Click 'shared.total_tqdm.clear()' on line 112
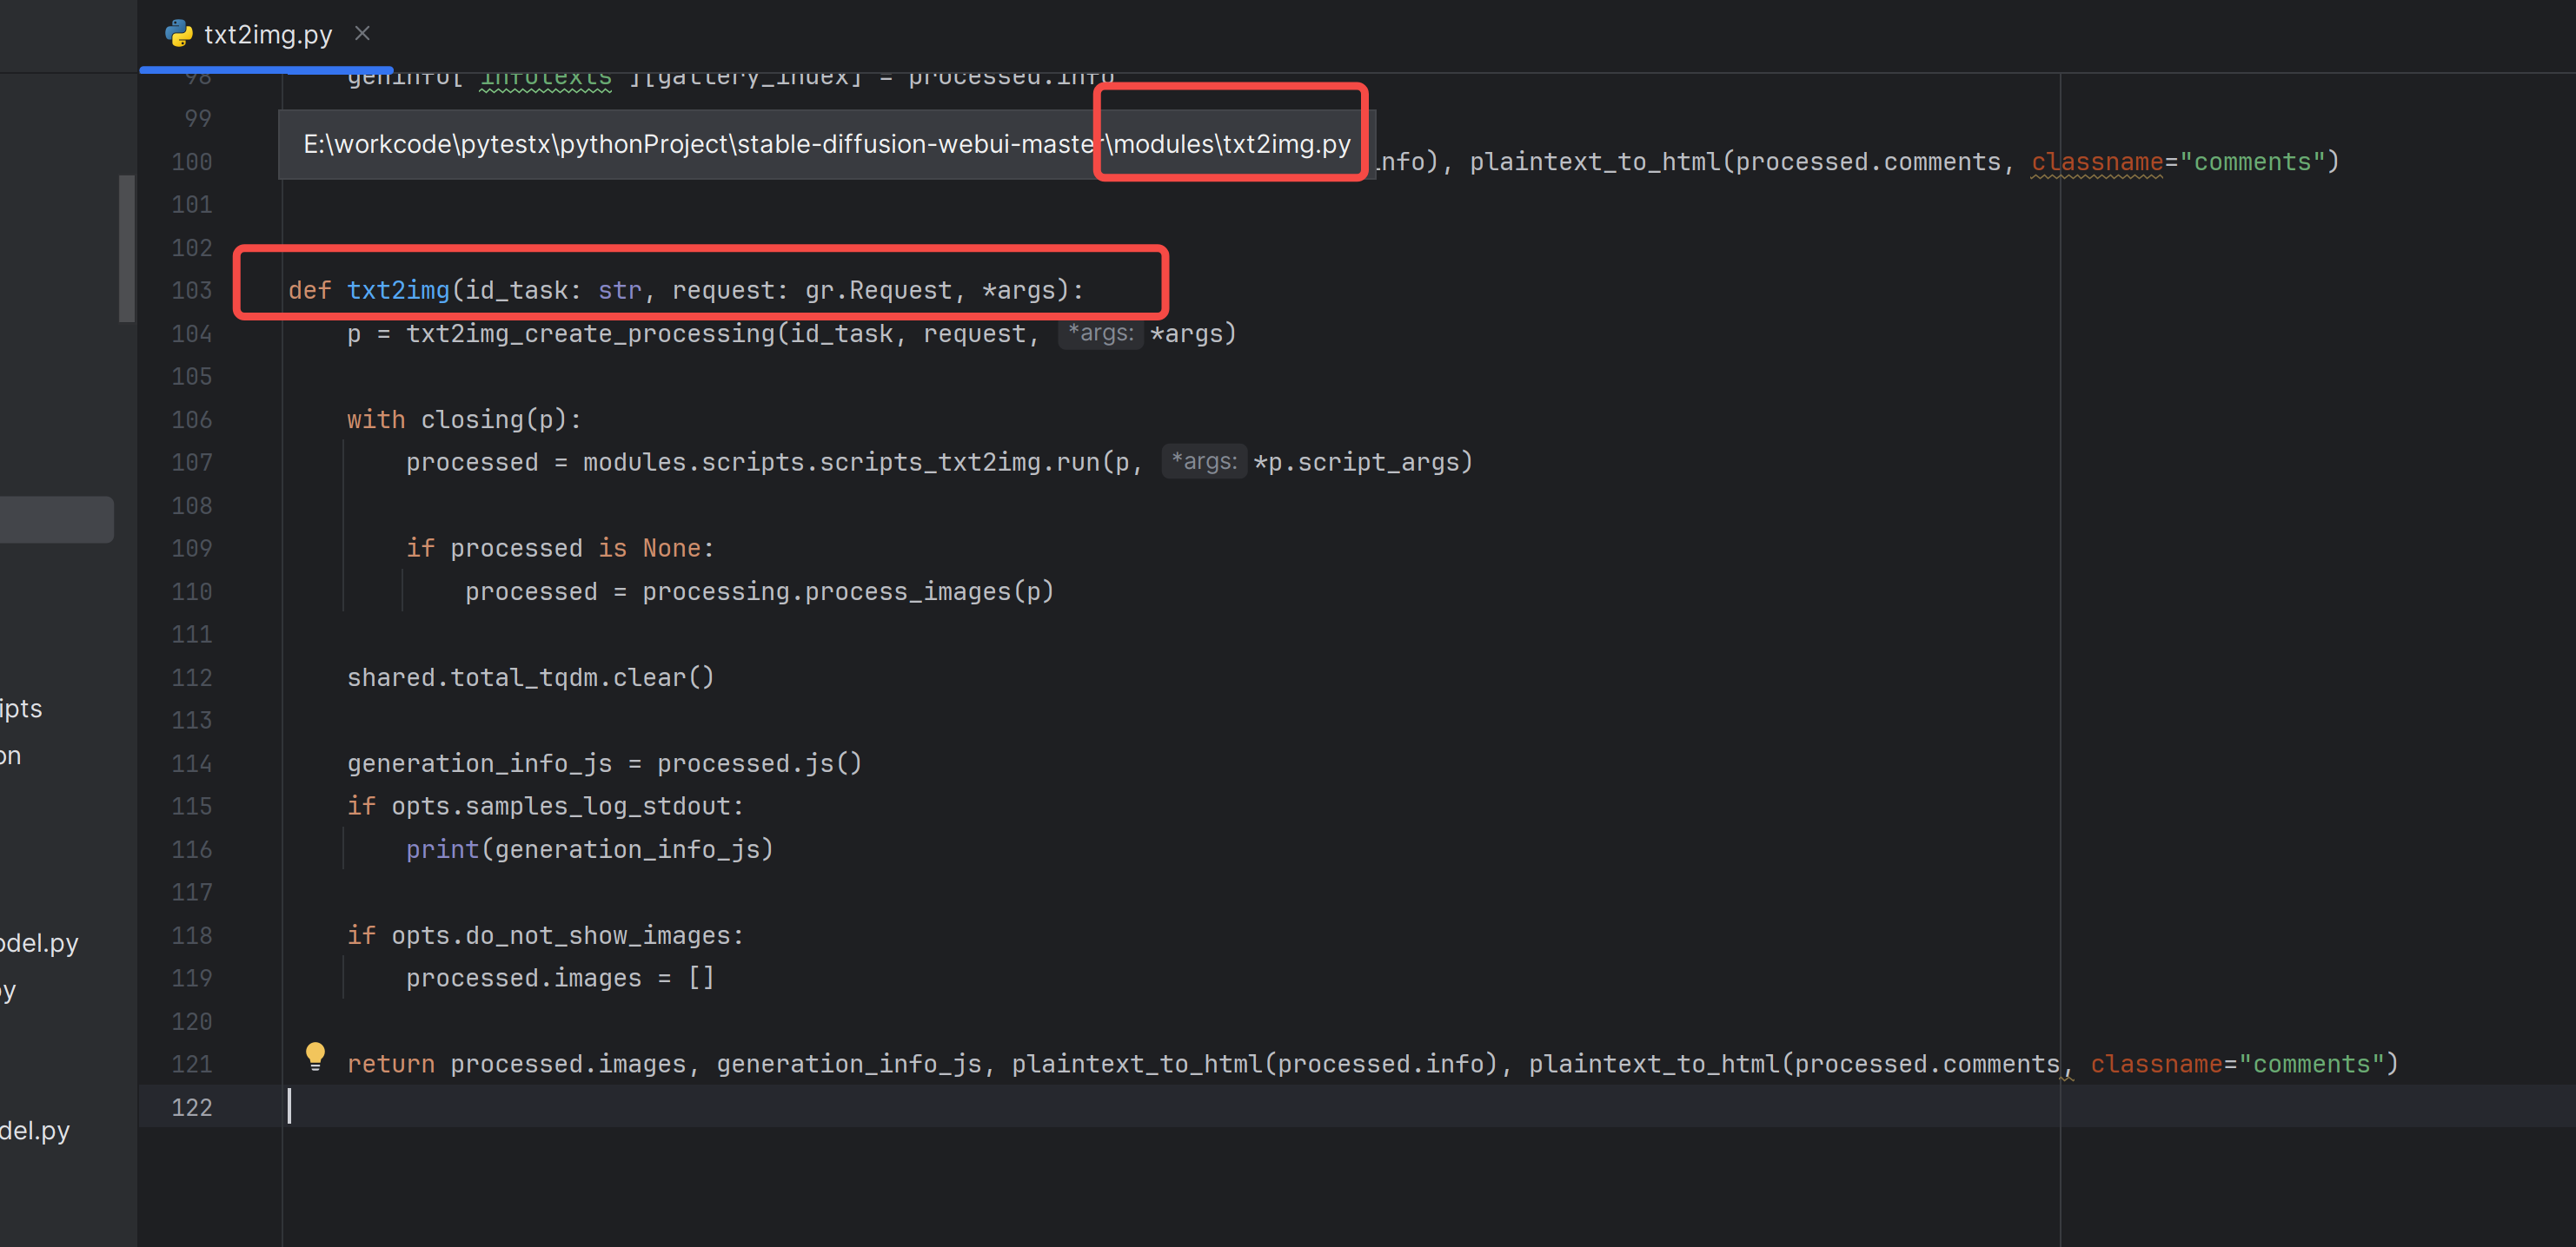 click(531, 676)
